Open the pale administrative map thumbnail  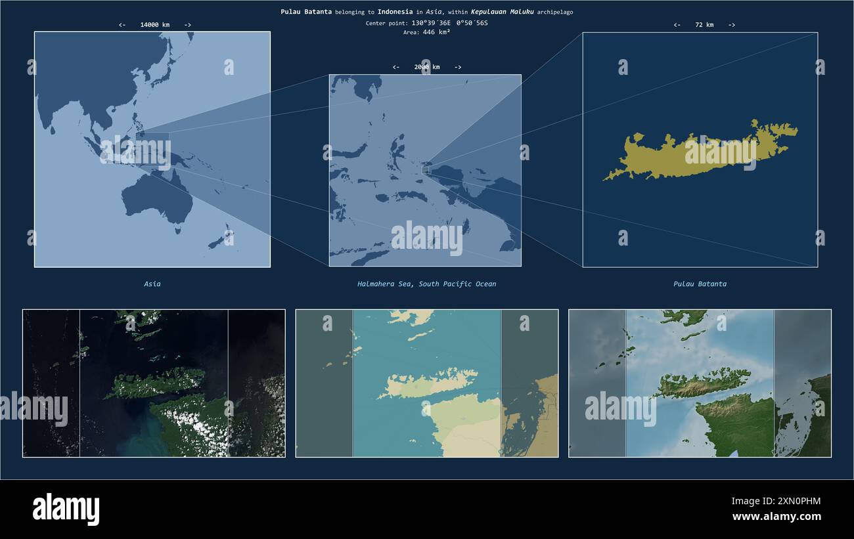427,383
